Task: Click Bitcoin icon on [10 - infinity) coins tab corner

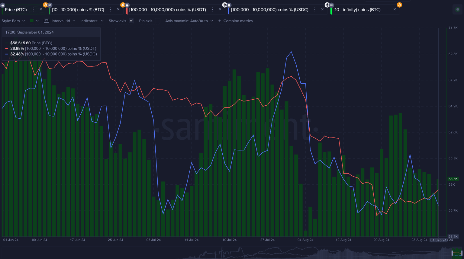Action: click(399, 5)
